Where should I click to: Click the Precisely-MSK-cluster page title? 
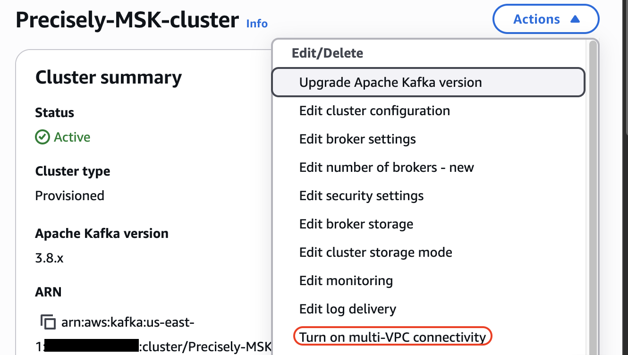(x=127, y=20)
